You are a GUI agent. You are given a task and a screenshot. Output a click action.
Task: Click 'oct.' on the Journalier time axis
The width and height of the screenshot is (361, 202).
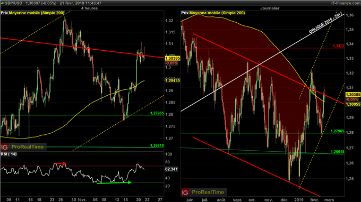(252, 200)
